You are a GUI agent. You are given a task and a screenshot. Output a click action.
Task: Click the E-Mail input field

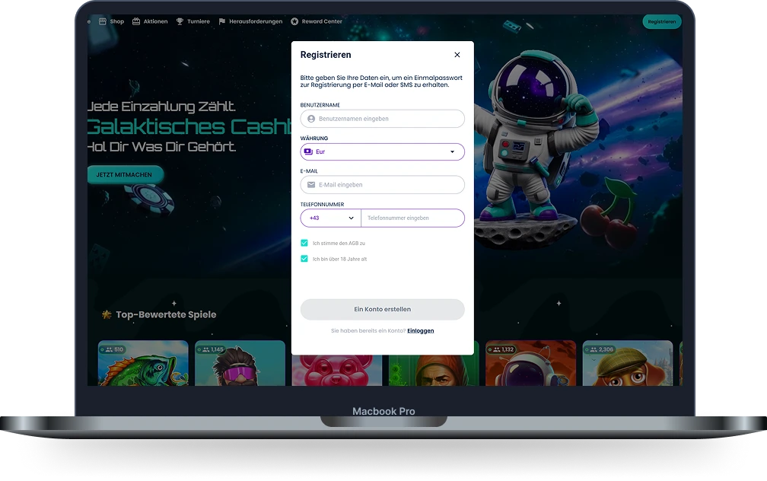(382, 185)
